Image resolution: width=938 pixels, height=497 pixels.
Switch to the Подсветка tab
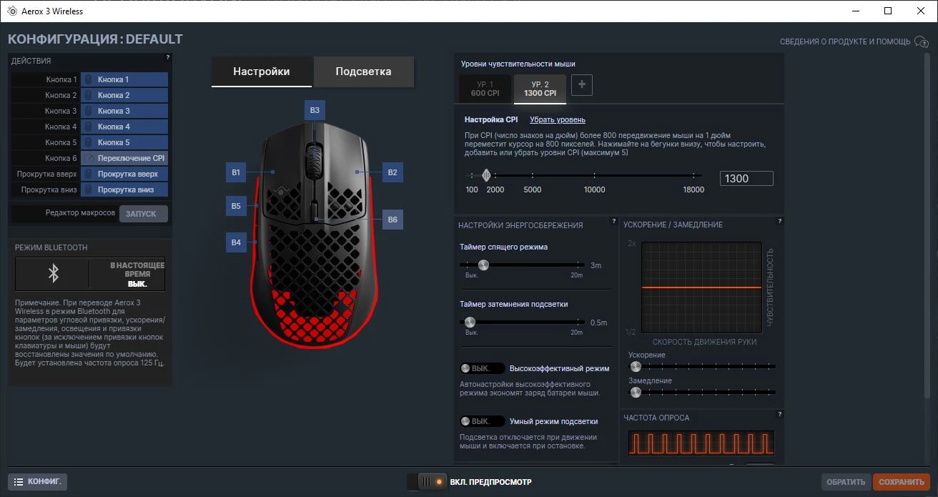(x=363, y=72)
